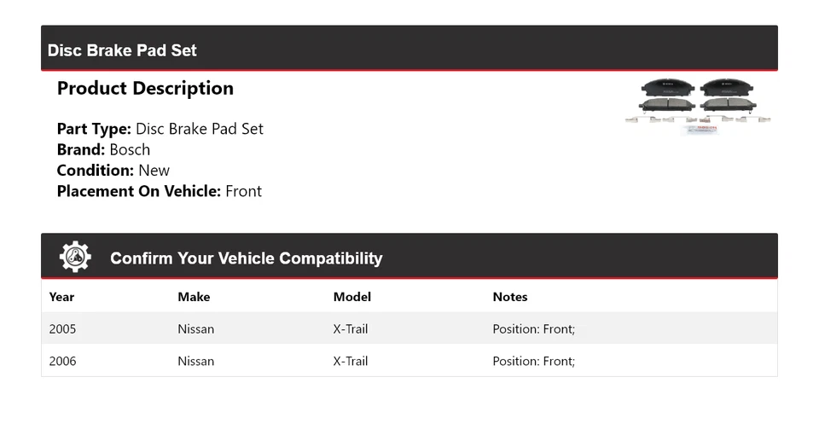Click the 2005 year cell

62,328
